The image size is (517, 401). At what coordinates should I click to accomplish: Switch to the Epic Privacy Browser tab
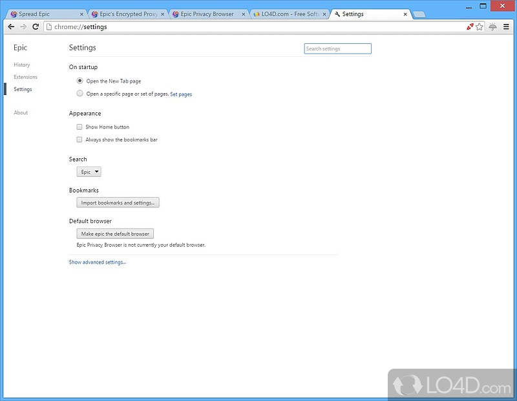207,14
